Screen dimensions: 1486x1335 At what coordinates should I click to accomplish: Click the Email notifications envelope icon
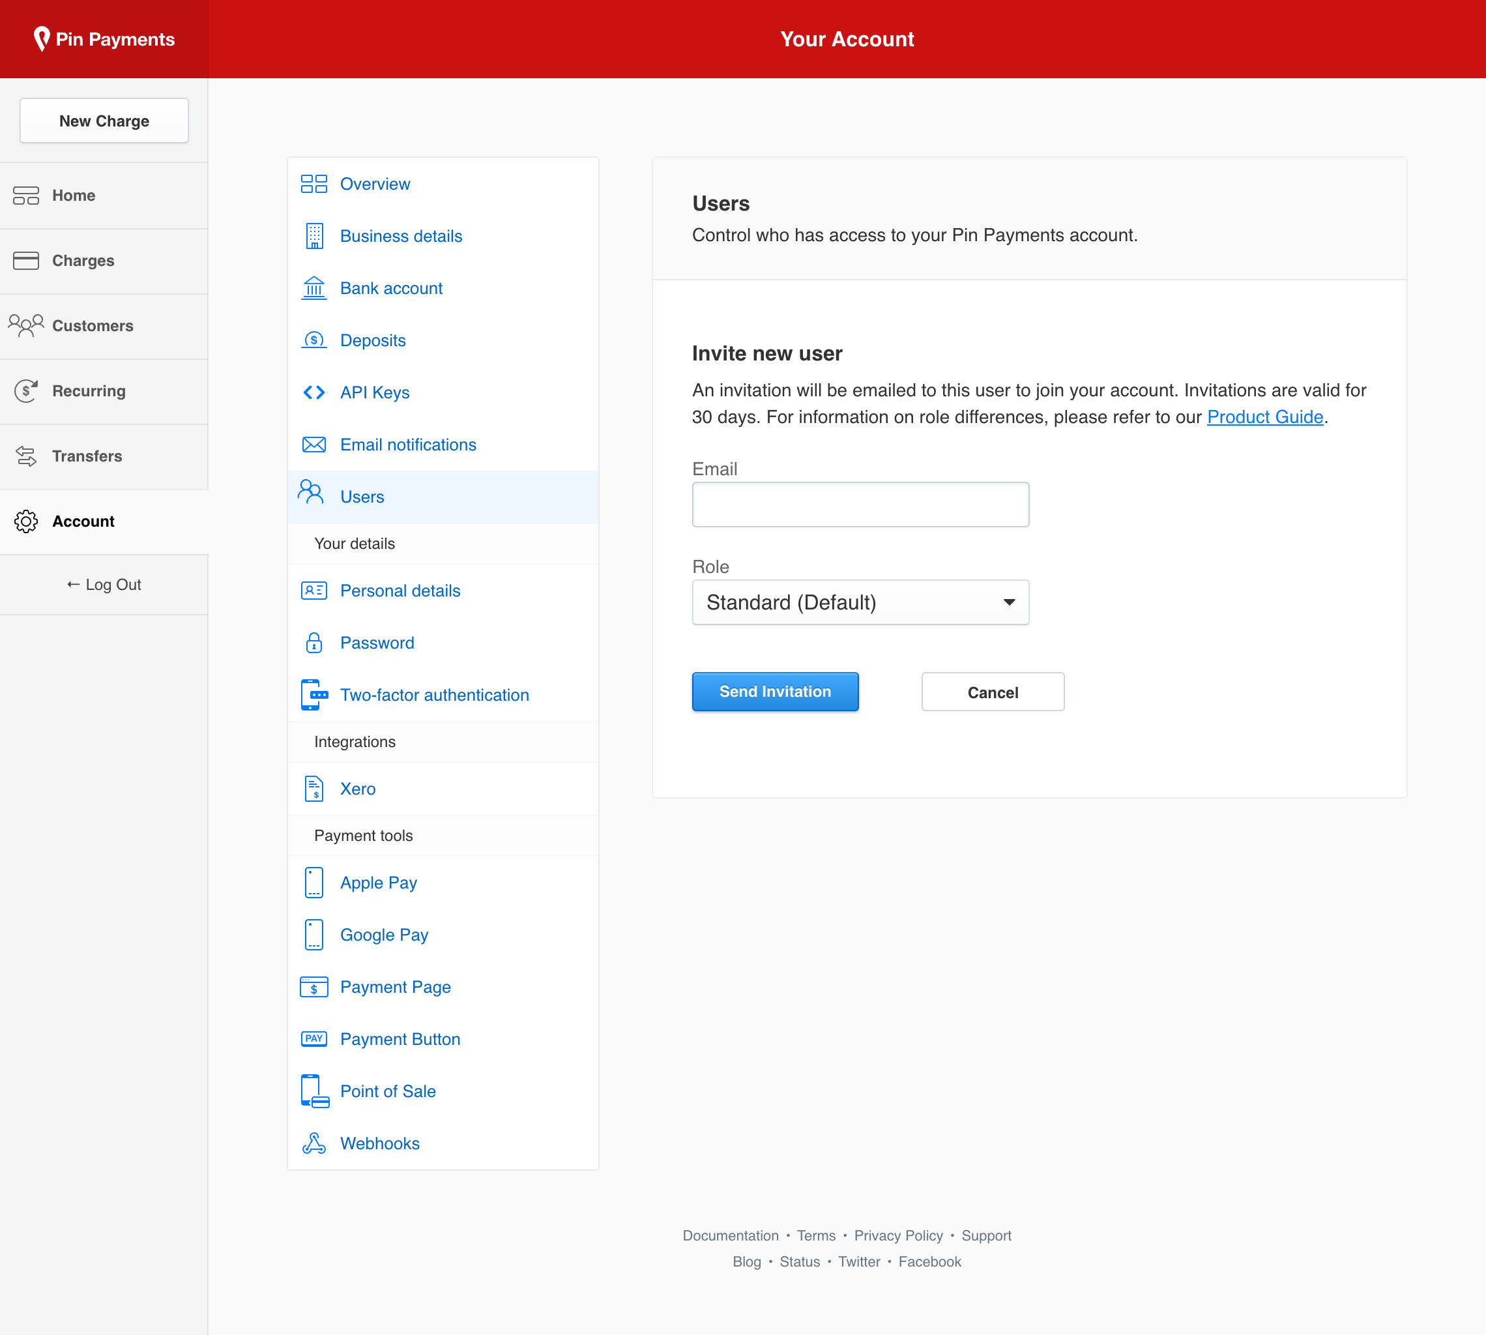(314, 445)
